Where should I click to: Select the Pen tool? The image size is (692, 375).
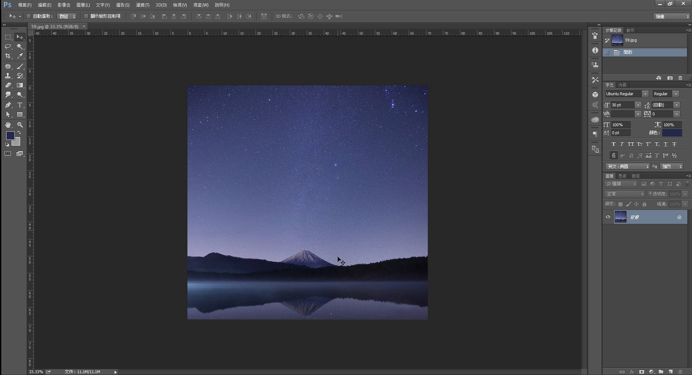(x=8, y=105)
